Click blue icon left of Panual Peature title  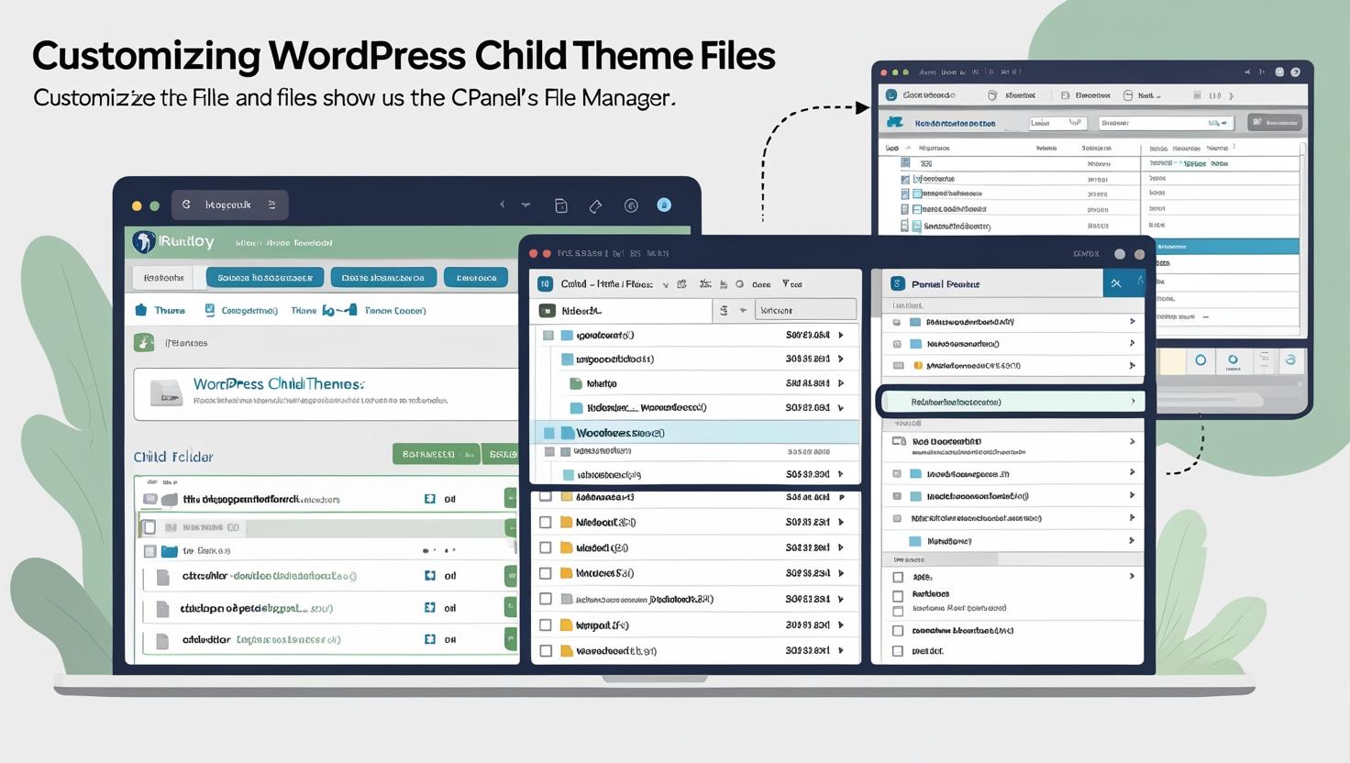898,284
